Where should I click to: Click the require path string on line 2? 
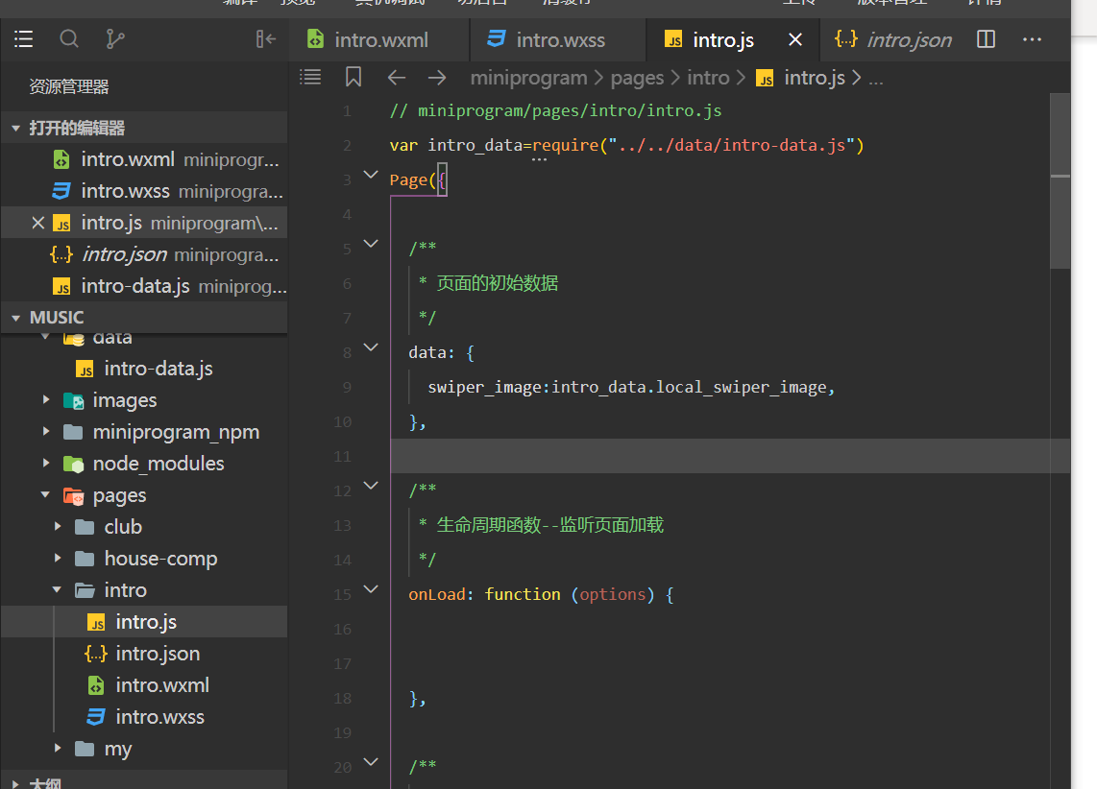(731, 145)
